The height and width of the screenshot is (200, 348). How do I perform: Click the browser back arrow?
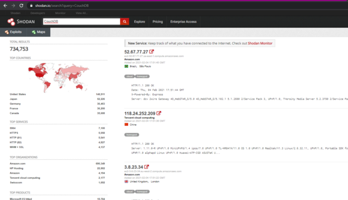pyautogui.click(x=5, y=5)
